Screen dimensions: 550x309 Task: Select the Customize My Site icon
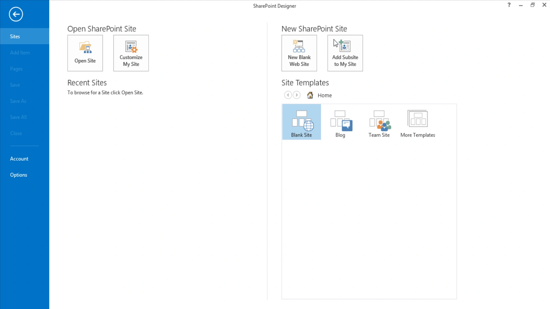point(131,53)
